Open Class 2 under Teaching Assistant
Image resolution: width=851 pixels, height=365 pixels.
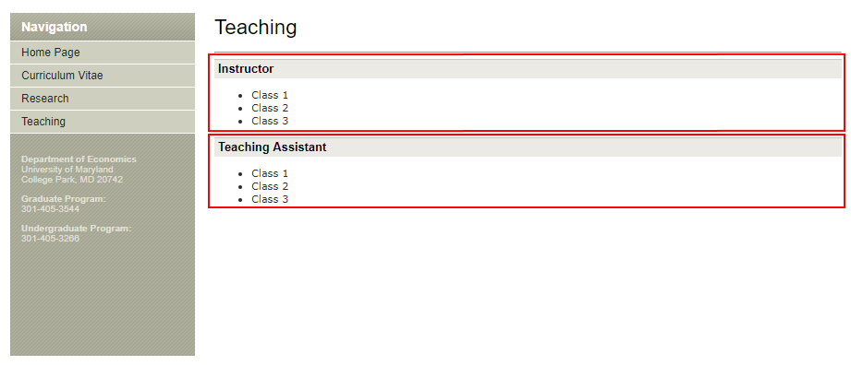point(270,187)
